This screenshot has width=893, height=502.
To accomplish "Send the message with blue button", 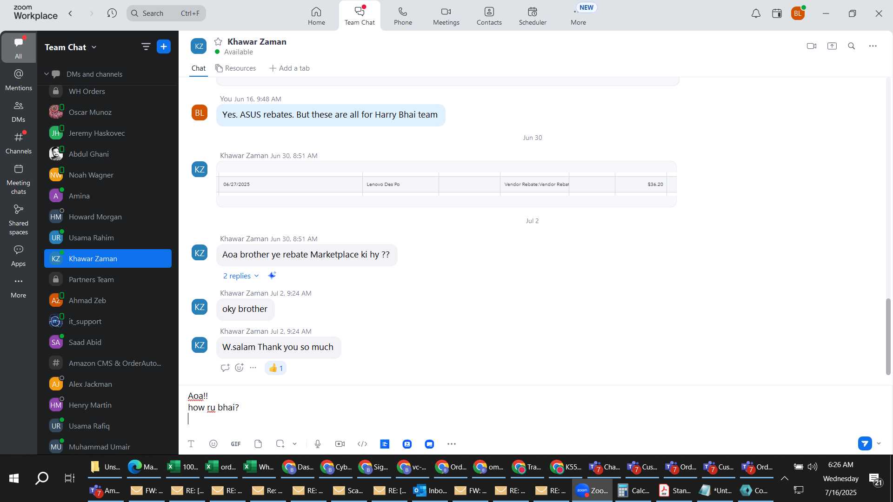I will (865, 443).
